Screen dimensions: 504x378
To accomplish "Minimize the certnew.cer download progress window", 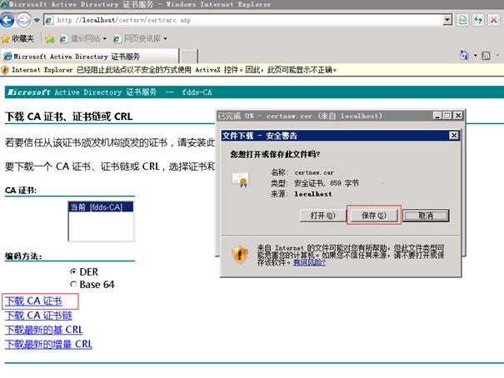I will click(437, 116).
